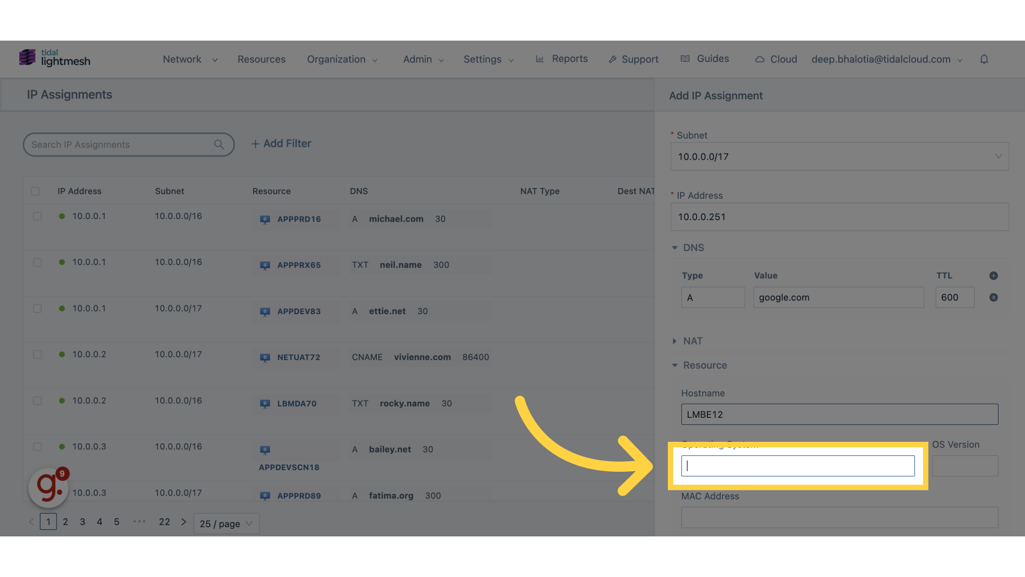
Task: Click the search magnifier icon
Action: click(219, 145)
